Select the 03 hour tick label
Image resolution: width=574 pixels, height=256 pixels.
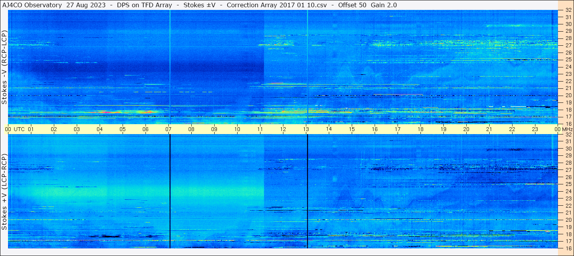(x=77, y=129)
